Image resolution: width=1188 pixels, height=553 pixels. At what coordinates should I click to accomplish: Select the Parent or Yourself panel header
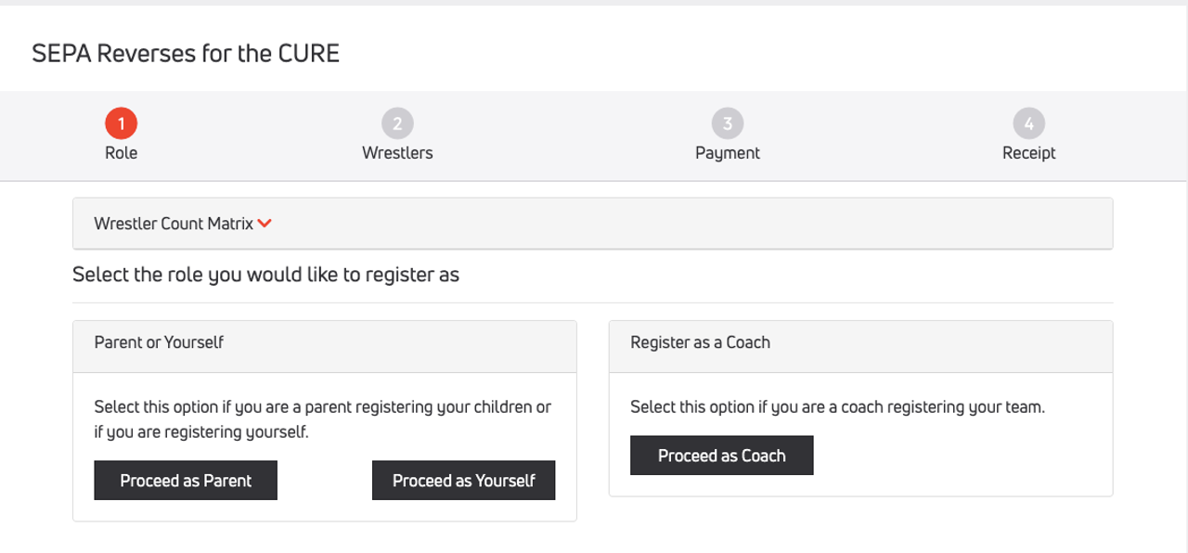[x=158, y=342]
